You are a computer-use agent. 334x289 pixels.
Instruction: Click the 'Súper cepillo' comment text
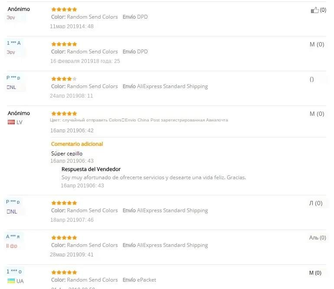pyautogui.click(x=67, y=154)
